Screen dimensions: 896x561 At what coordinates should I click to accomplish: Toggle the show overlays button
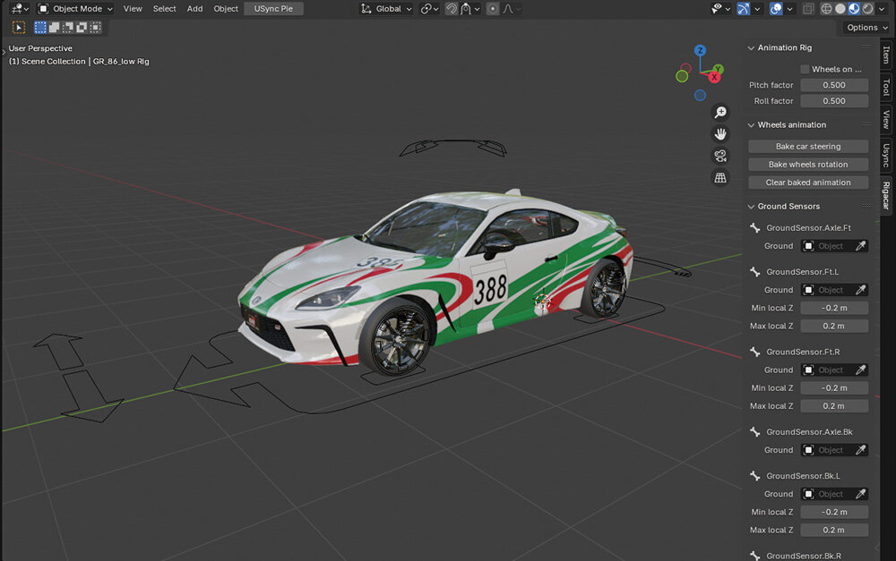(x=777, y=9)
